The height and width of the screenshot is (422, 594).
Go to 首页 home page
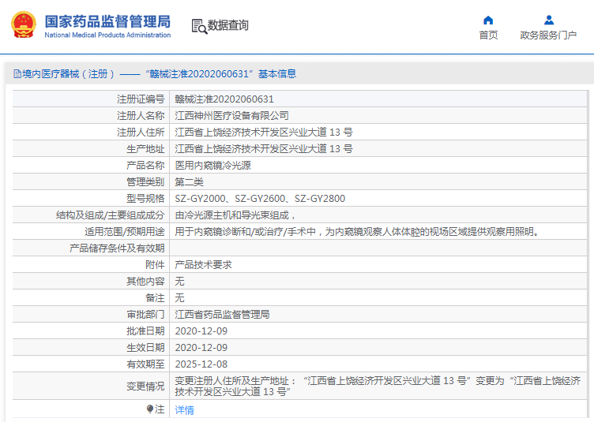(x=488, y=35)
